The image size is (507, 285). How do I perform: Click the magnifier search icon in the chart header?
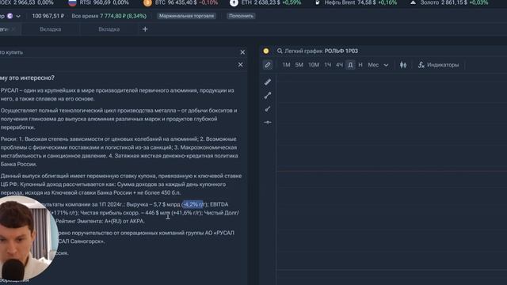(280, 51)
